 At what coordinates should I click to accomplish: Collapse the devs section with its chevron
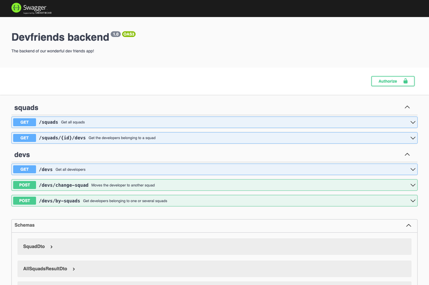(407, 155)
